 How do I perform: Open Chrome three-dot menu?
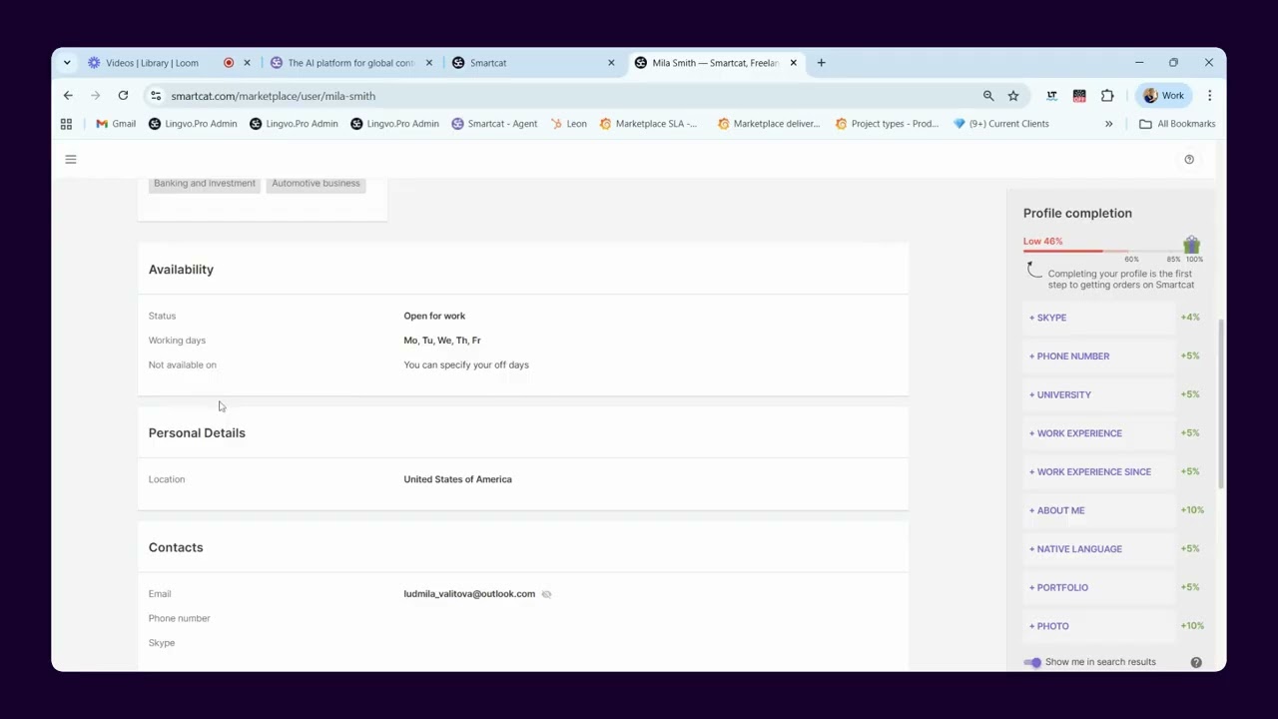click(x=1209, y=96)
